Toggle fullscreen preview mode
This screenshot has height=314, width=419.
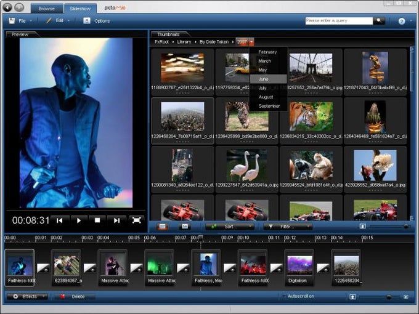click(x=136, y=220)
